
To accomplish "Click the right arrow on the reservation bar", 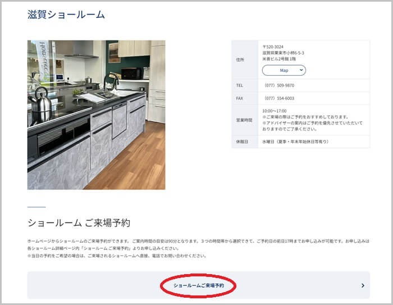I will (362, 285).
